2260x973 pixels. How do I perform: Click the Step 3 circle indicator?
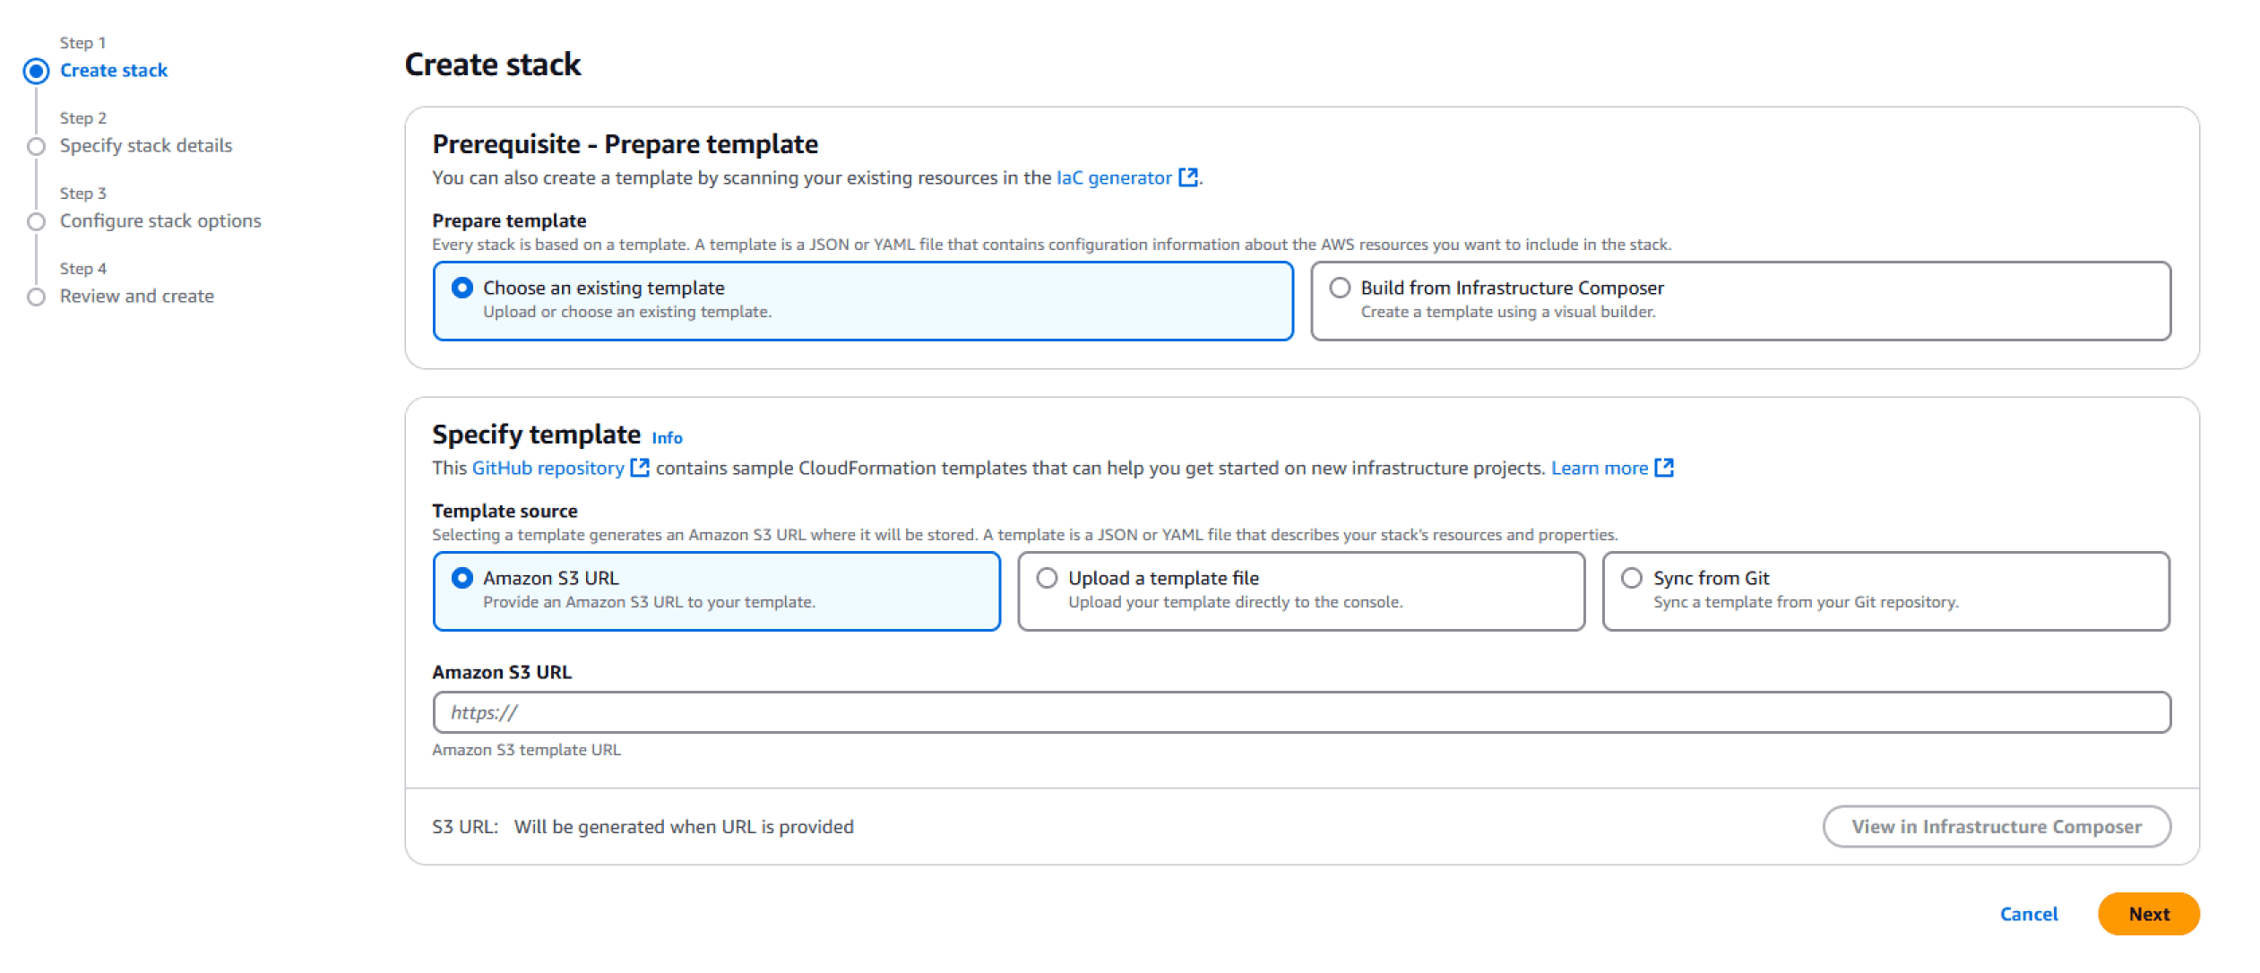[x=36, y=221]
